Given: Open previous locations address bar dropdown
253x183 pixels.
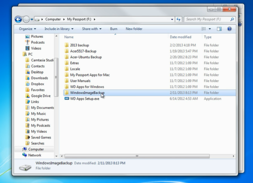Looking at the screenshot, I should 172,19.
